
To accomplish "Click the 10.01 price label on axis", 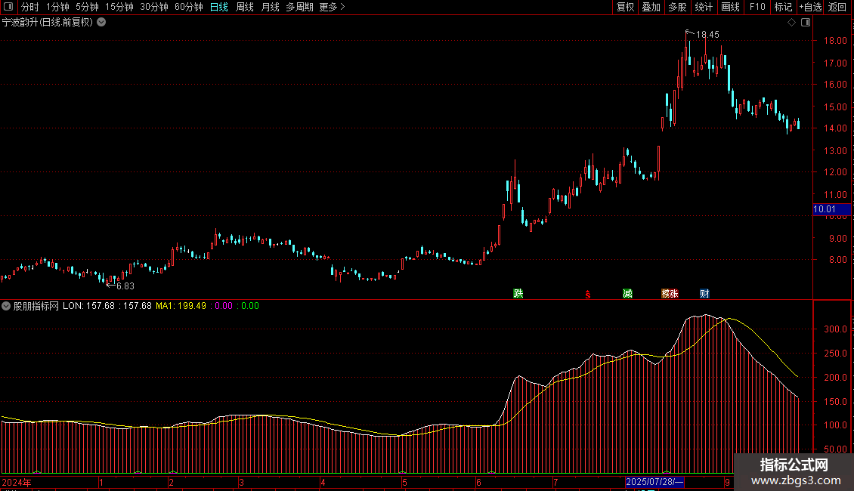I will (x=825, y=209).
